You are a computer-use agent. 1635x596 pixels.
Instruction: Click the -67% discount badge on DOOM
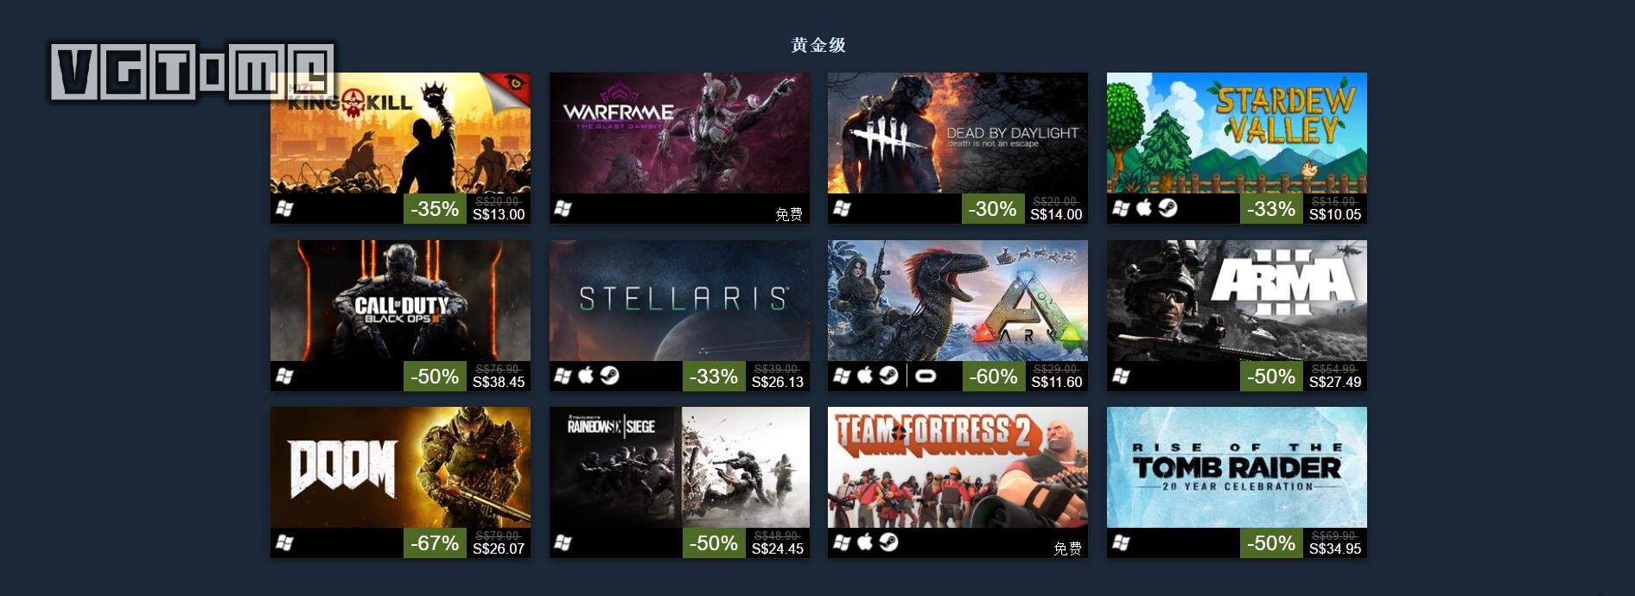[x=435, y=543]
